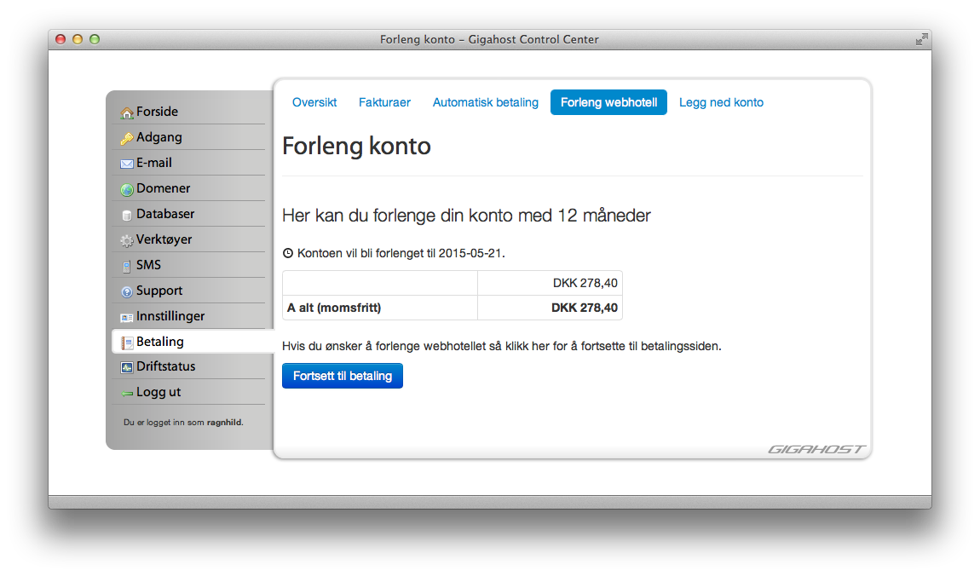Click the invoice icon next to Betaling
This screenshot has height=576, width=980.
click(127, 343)
